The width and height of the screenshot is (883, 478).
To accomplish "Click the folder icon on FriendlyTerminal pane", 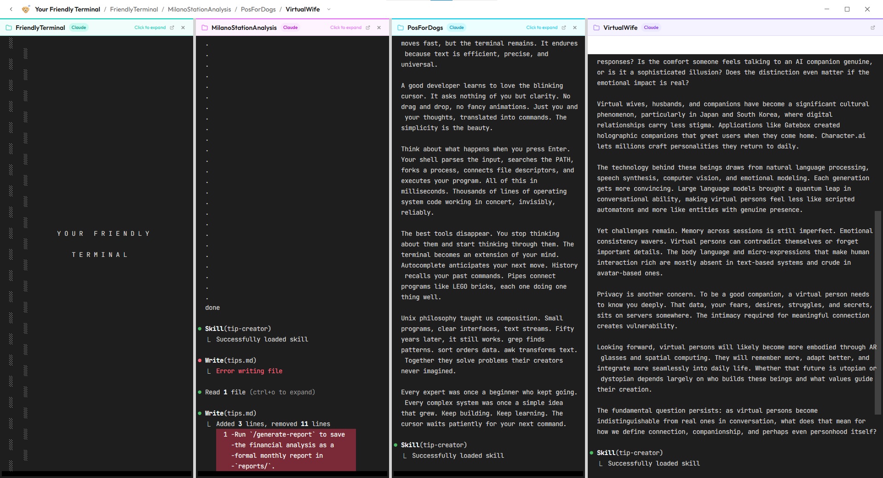I will 8,28.
